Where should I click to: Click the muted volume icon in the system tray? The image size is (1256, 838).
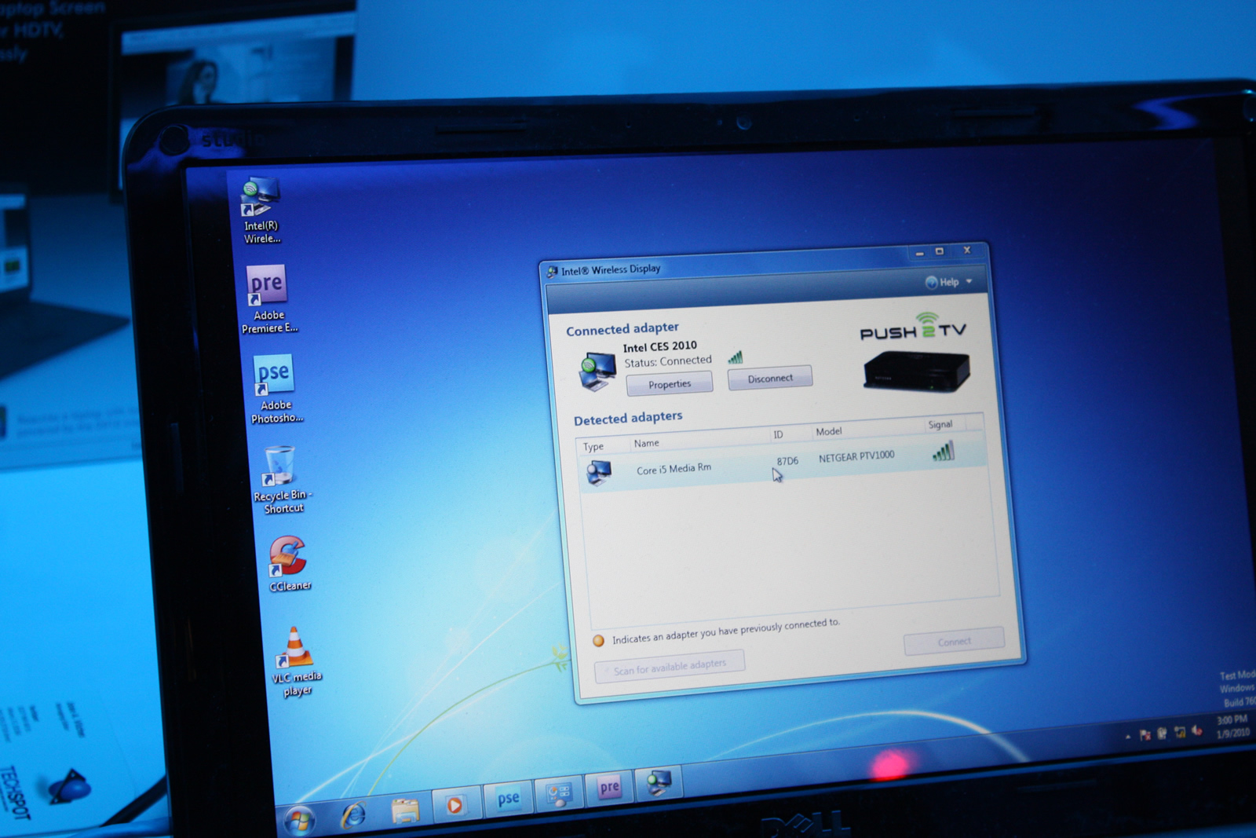[x=1197, y=731]
